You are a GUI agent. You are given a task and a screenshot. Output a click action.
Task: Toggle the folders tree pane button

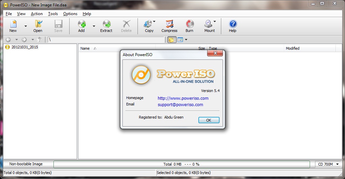click(x=171, y=40)
